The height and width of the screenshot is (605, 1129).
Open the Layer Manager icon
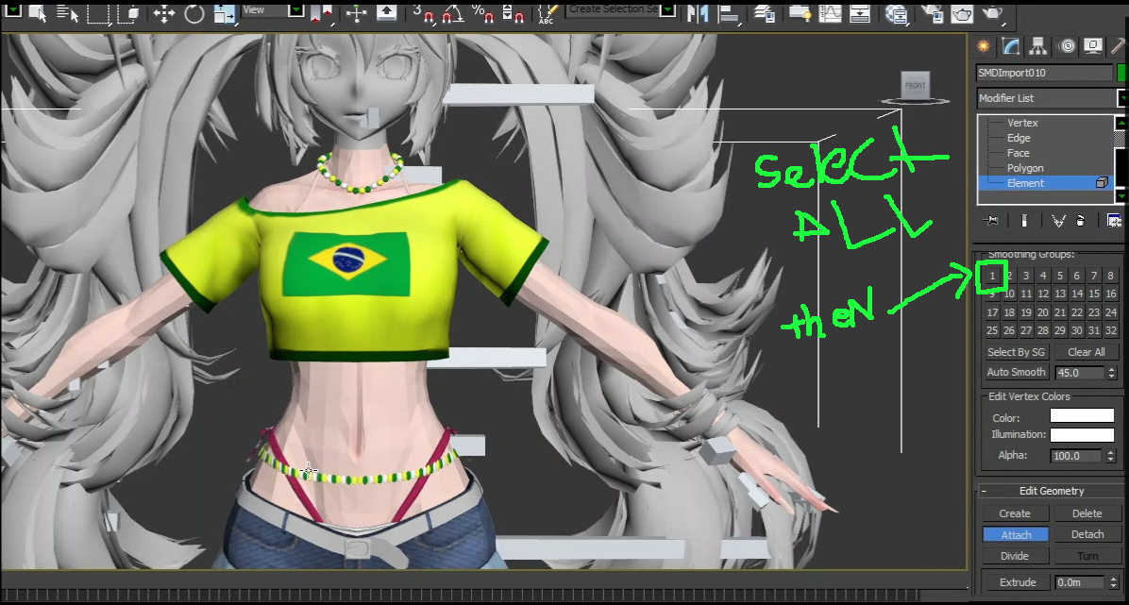pos(765,12)
